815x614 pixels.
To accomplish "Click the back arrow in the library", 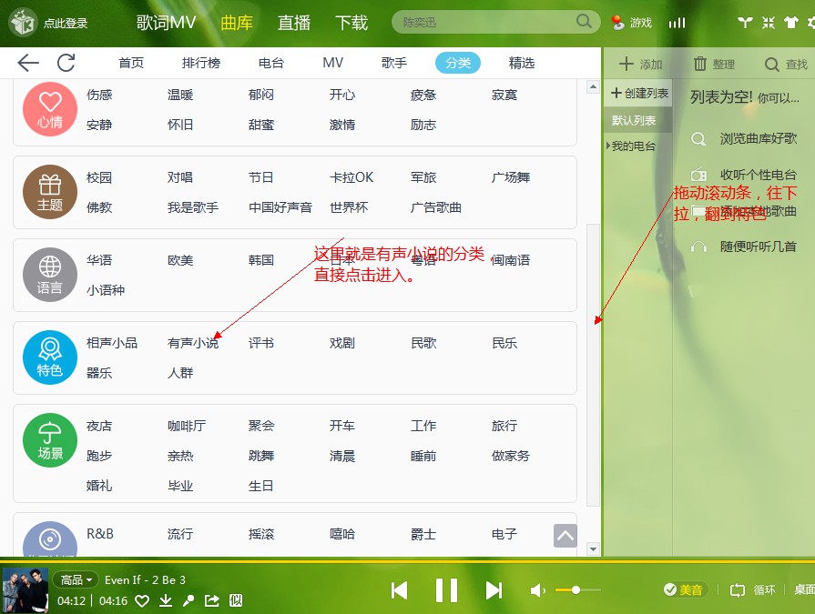I will pyautogui.click(x=28, y=63).
